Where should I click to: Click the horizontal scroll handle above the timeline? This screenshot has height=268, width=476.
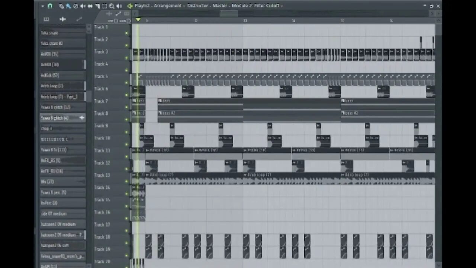pyautogui.click(x=229, y=14)
